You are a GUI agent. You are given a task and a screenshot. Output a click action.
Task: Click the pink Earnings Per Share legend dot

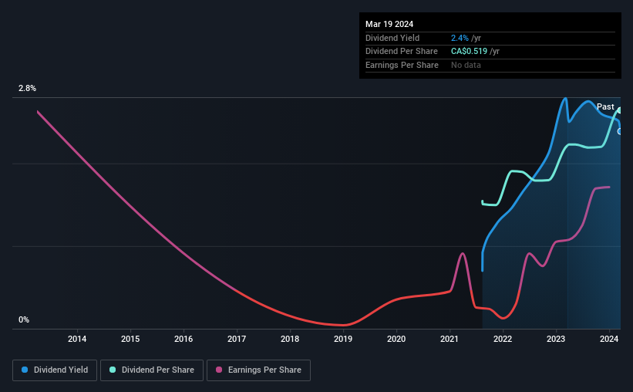[219, 370]
